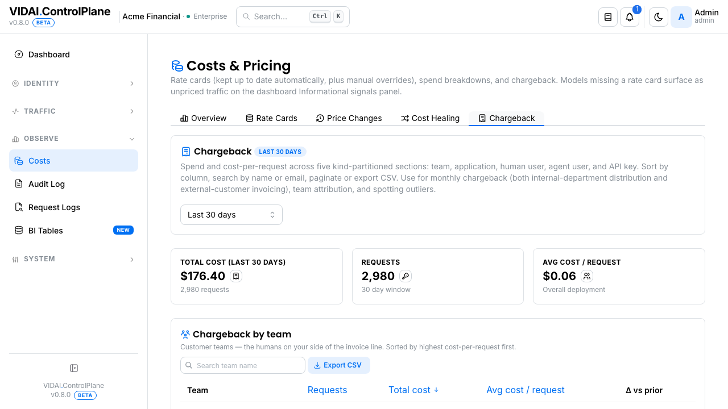728x409 pixels.
Task: Open the documentation book icon in header
Action: [608, 17]
